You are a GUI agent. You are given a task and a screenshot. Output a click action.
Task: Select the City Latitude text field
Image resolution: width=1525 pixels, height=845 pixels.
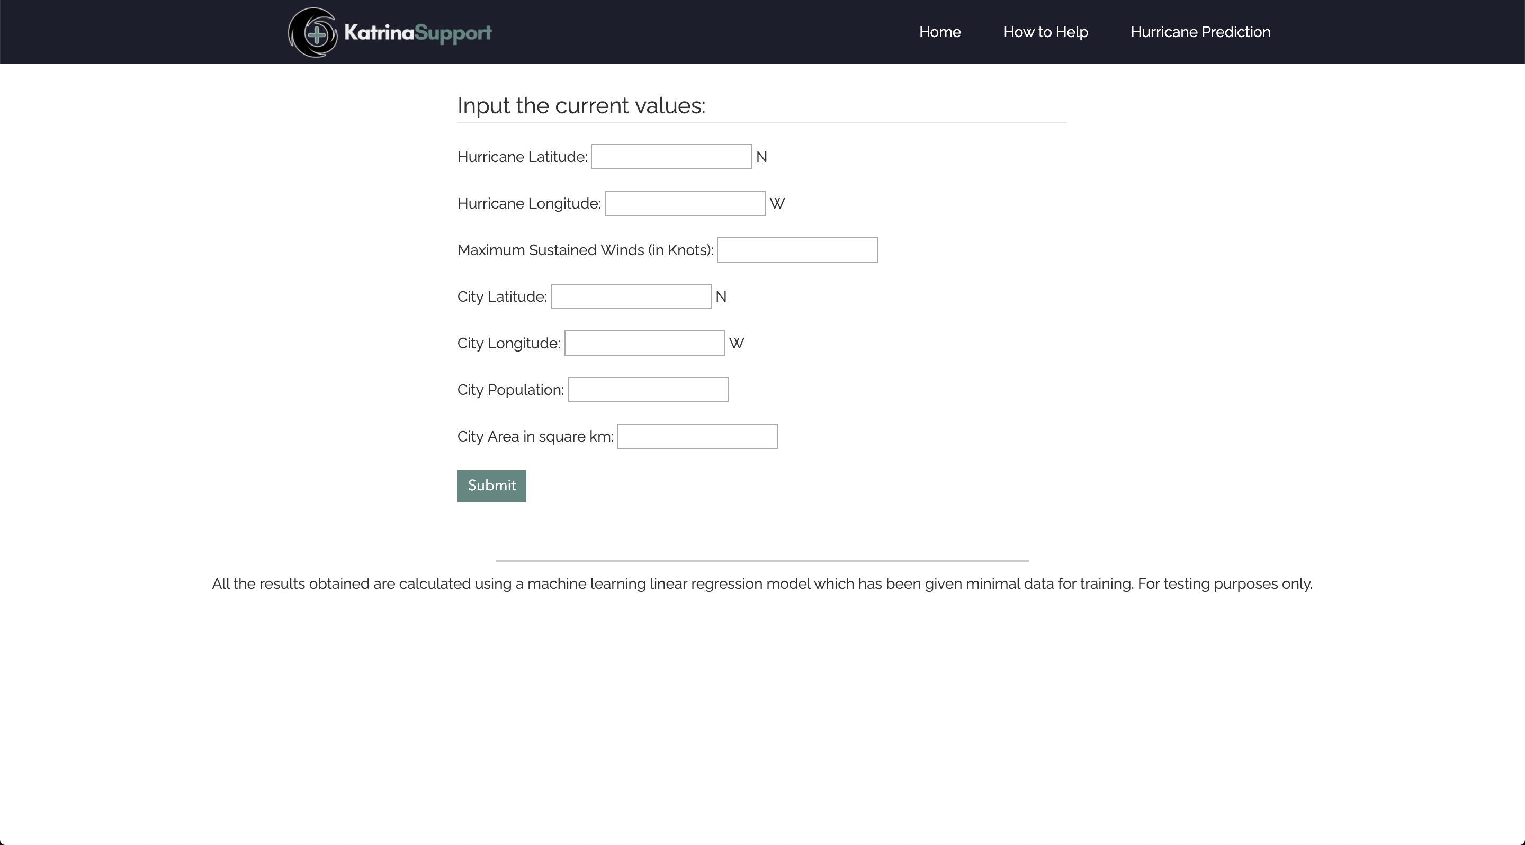[631, 296]
